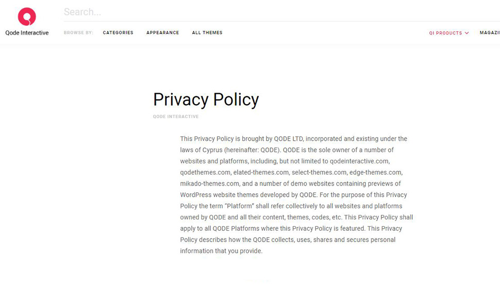
Task: Click edge-themes.com in the policy text
Action: (x=375, y=173)
